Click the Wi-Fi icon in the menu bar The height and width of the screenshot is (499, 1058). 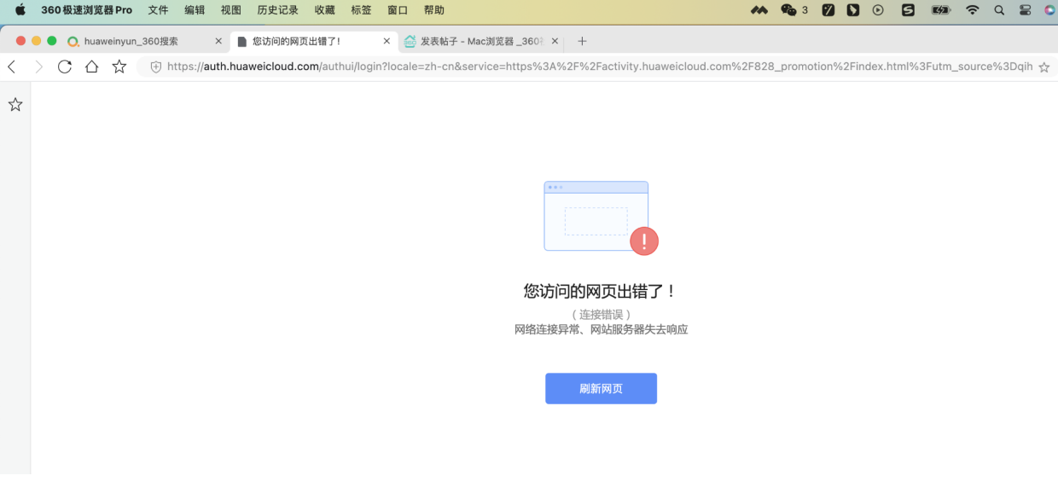click(972, 9)
